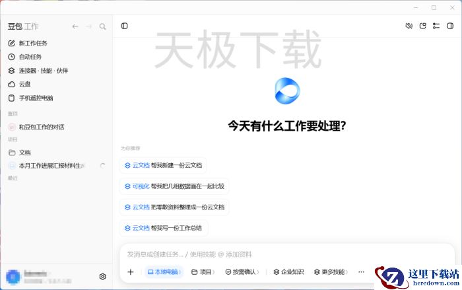
Task: Open the 本地电脑 selector
Action: (164, 272)
